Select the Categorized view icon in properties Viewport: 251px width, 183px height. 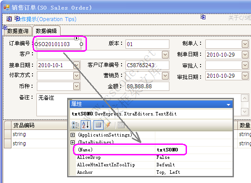pyautogui.click(x=75, y=125)
